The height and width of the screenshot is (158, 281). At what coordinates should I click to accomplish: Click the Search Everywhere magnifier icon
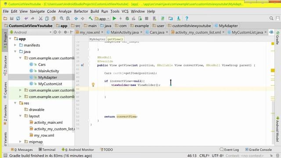click(x=271, y=18)
